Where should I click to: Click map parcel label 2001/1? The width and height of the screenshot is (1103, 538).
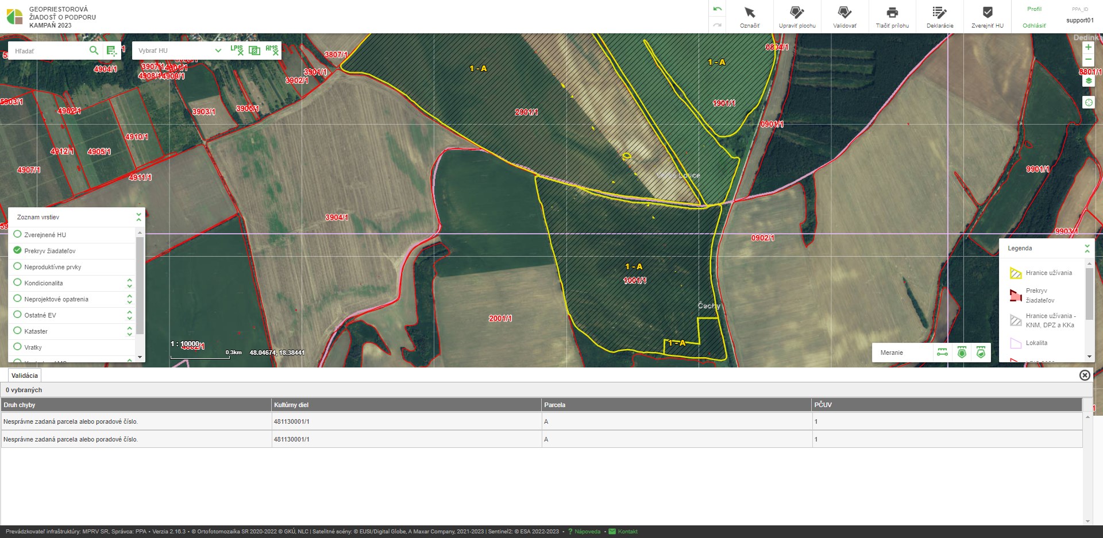click(500, 319)
